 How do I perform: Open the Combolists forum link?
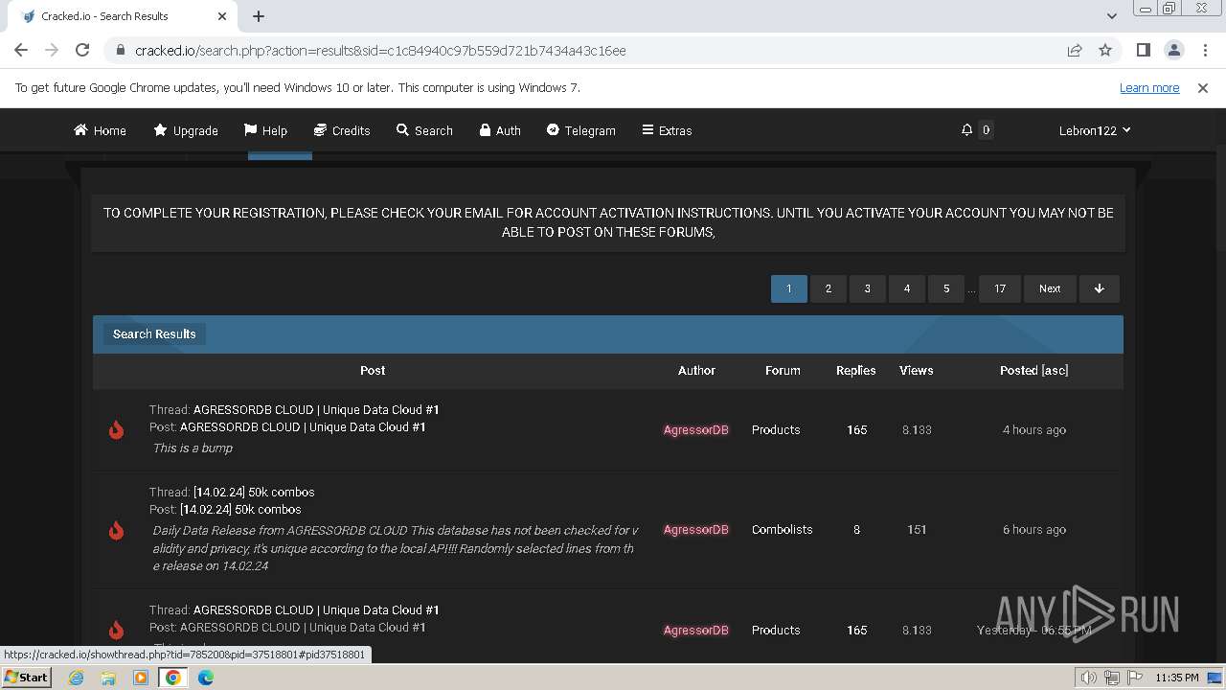pyautogui.click(x=782, y=529)
